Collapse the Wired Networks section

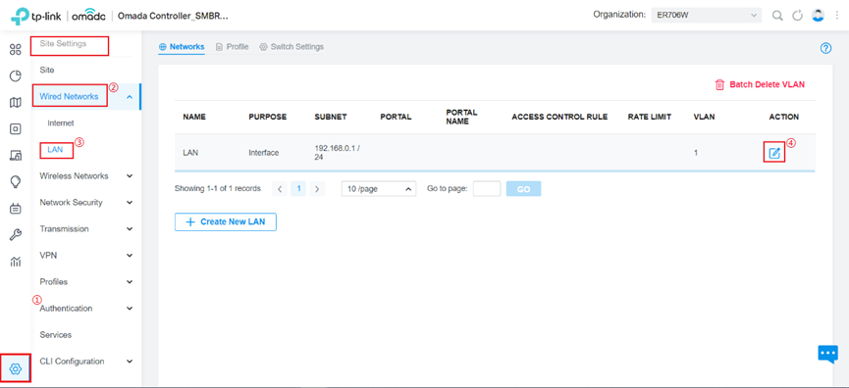(x=130, y=97)
